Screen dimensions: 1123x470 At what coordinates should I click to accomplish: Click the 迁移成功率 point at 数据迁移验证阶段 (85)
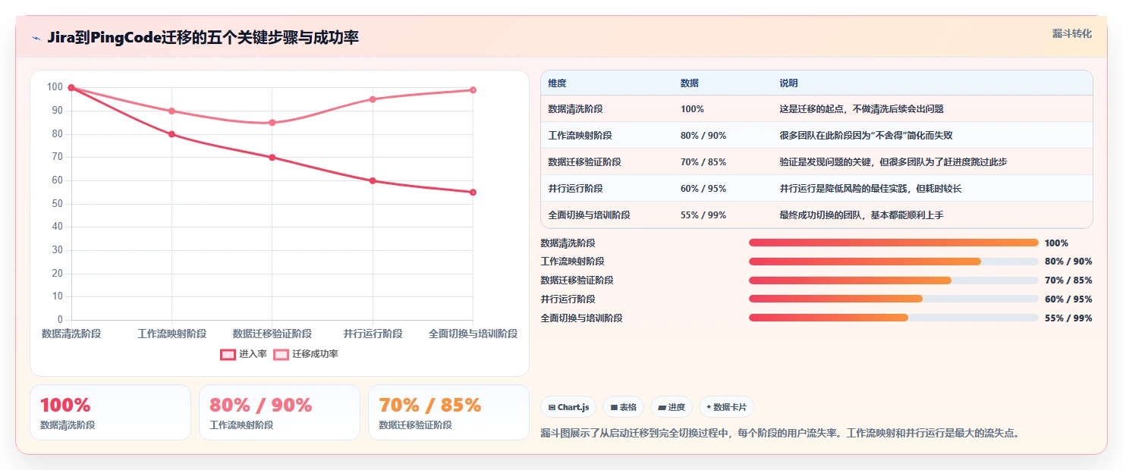point(272,123)
